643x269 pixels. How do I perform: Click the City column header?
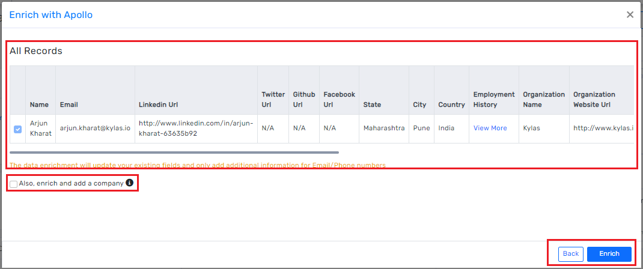pos(421,90)
